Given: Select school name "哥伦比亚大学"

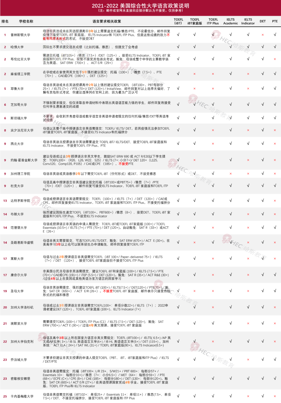Looking at the screenshot, I should tap(20, 59).
